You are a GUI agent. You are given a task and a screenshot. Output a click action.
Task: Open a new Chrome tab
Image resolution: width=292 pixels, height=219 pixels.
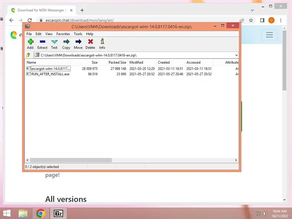(82, 10)
